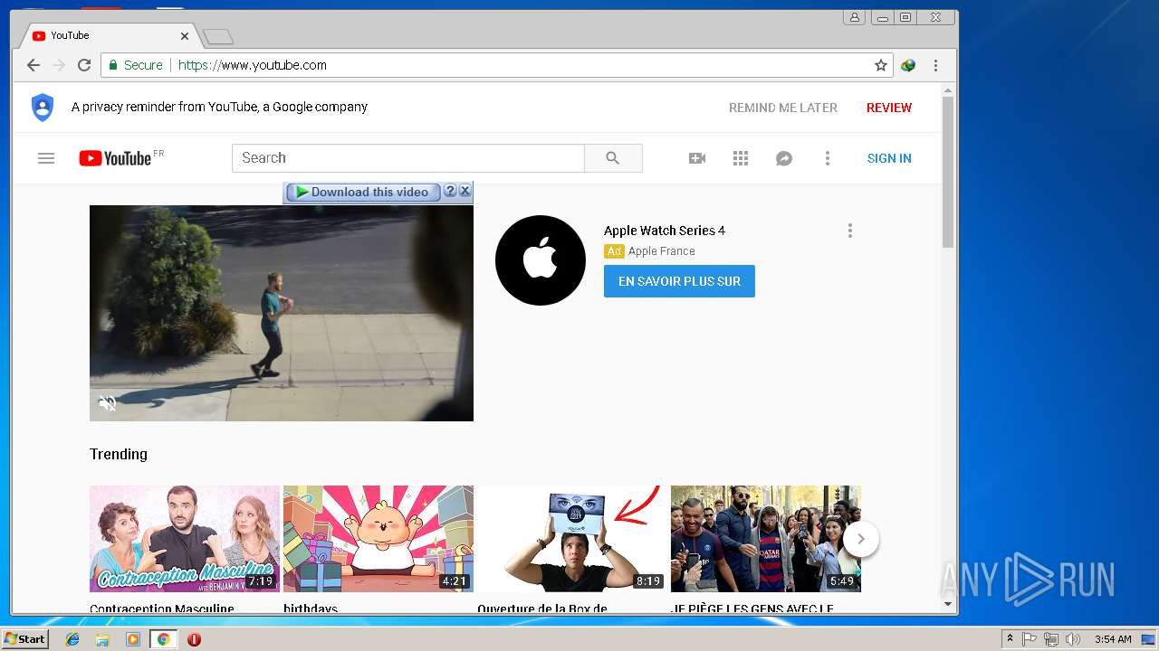Open the browser extension icon beside the star
The height and width of the screenshot is (651, 1159).
click(x=908, y=65)
